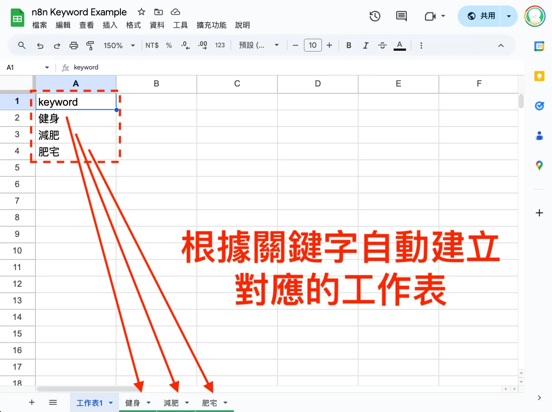The width and height of the screenshot is (552, 412).
Task: Toggle bold formatting
Action: pos(349,45)
